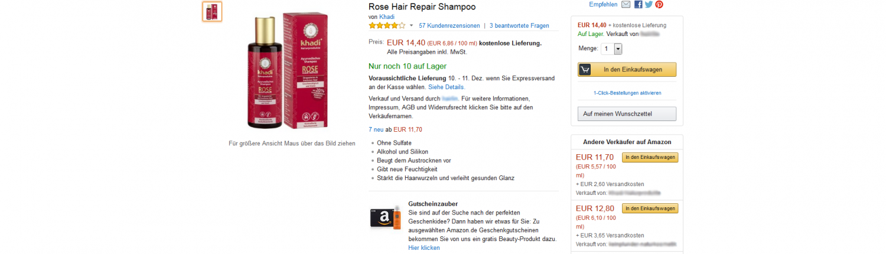
Task: Click Auf meinen Wunschzettel button
Action: (x=627, y=114)
